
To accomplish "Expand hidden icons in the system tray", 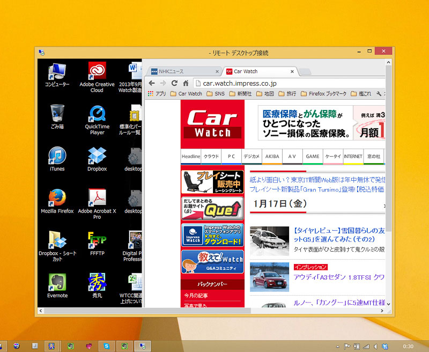I will pos(338,346).
